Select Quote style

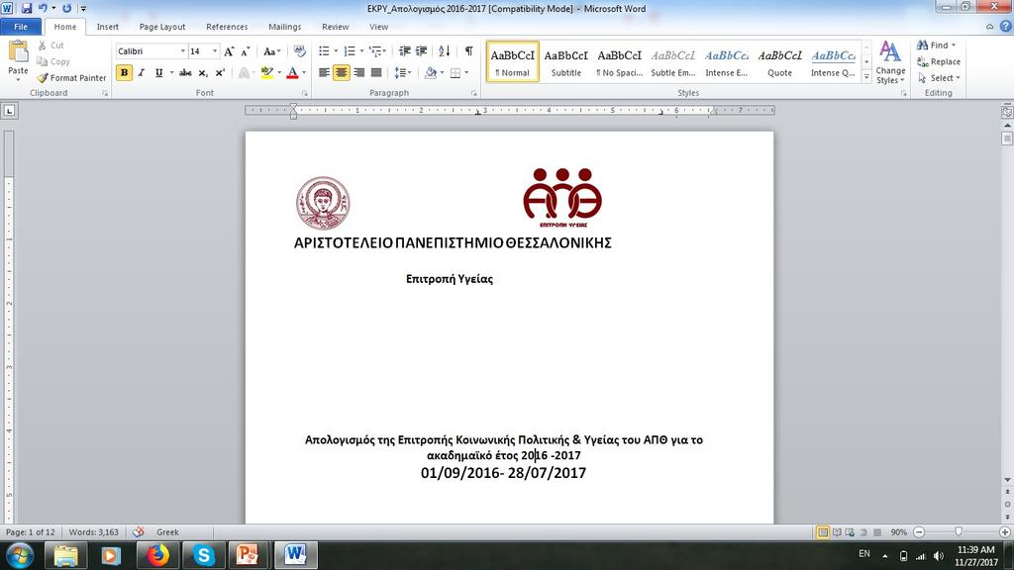coord(780,62)
